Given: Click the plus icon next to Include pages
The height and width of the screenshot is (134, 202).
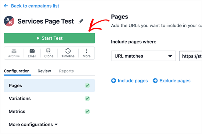Looking at the screenshot, I should pos(114,81).
